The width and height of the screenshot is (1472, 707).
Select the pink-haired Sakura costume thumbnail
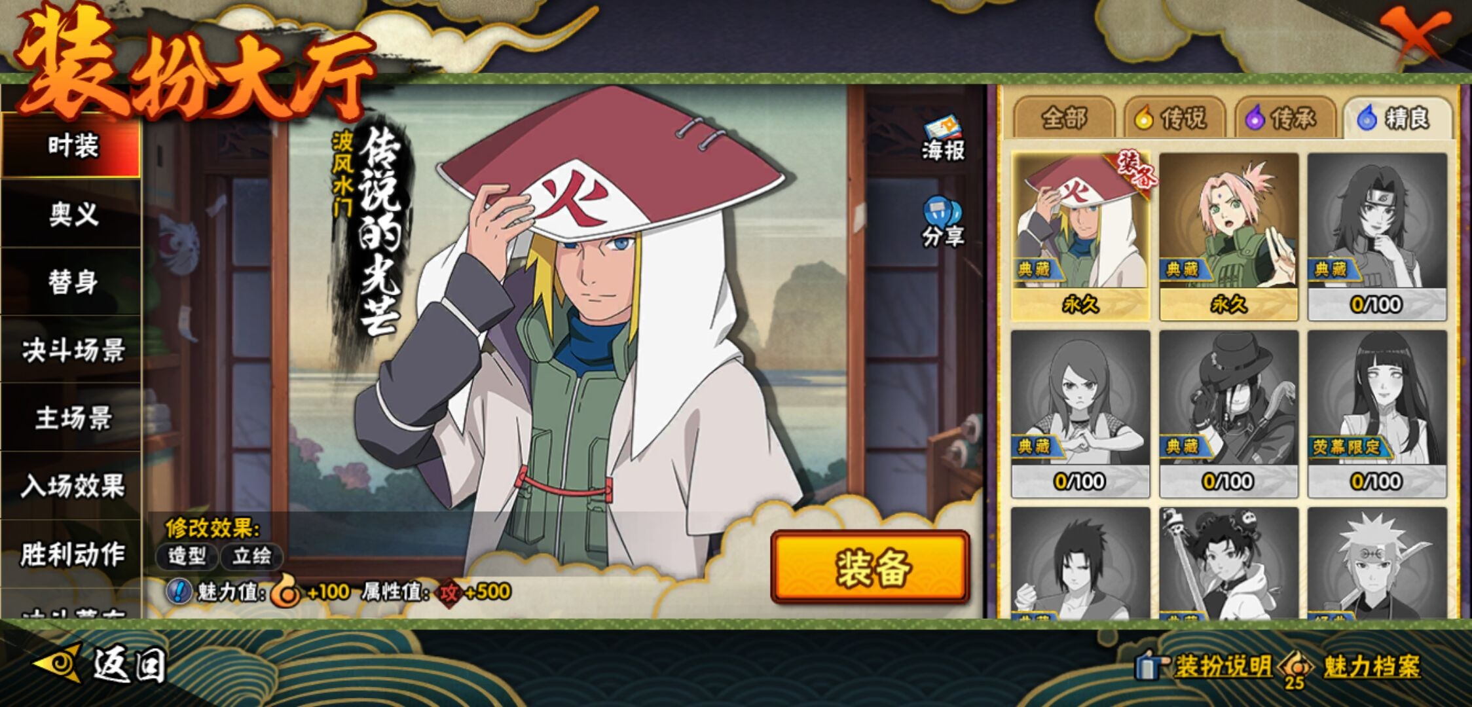pos(1228,237)
